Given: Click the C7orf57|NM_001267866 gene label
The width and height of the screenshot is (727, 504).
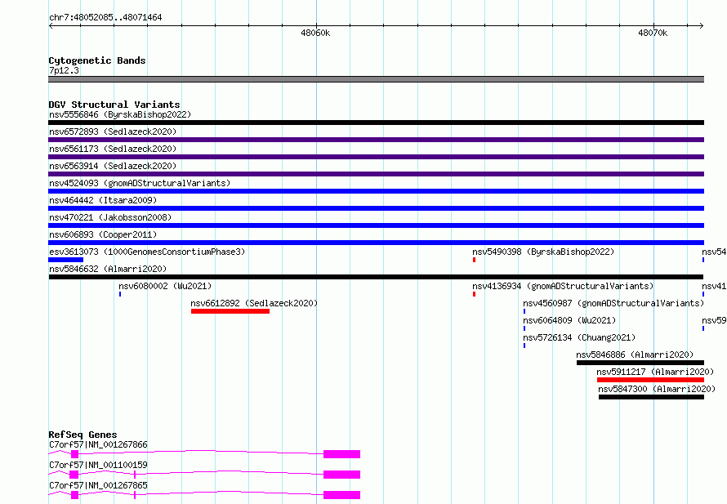Looking at the screenshot, I should 98,444.
